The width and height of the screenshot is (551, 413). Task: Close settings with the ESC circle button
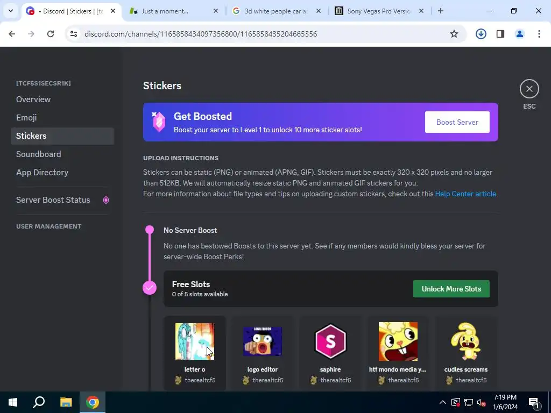(529, 89)
